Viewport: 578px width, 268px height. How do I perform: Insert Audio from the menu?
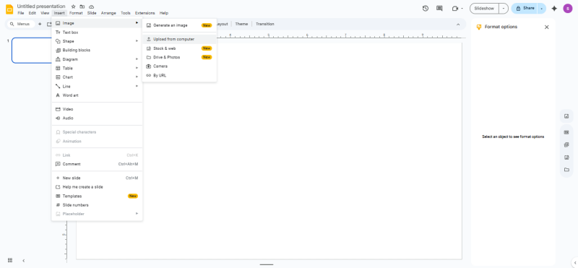coord(97,118)
